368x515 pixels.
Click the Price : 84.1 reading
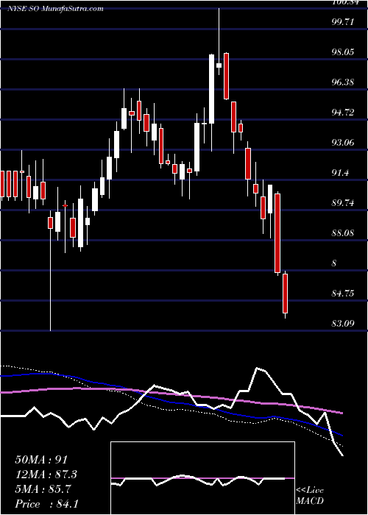coord(46,503)
